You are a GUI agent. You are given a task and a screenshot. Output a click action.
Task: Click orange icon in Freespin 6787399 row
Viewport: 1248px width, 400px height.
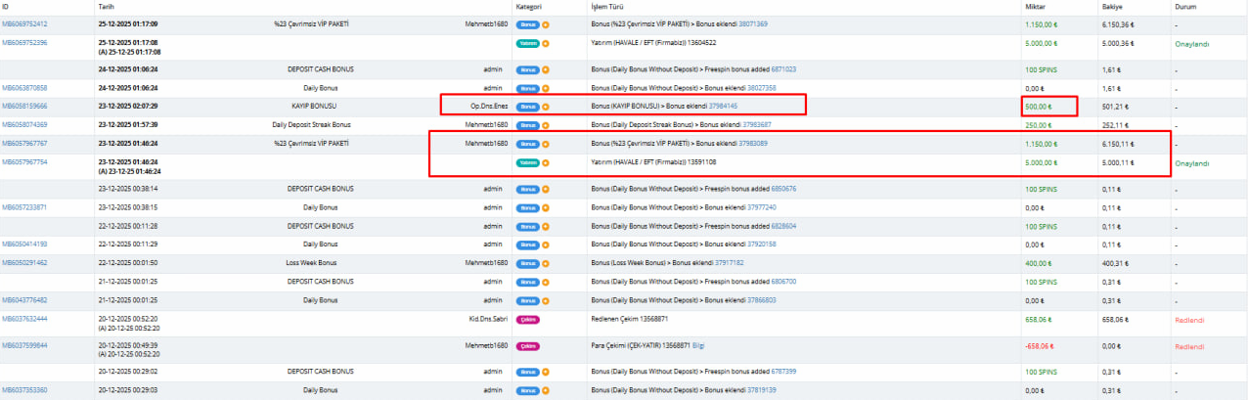[546, 372]
